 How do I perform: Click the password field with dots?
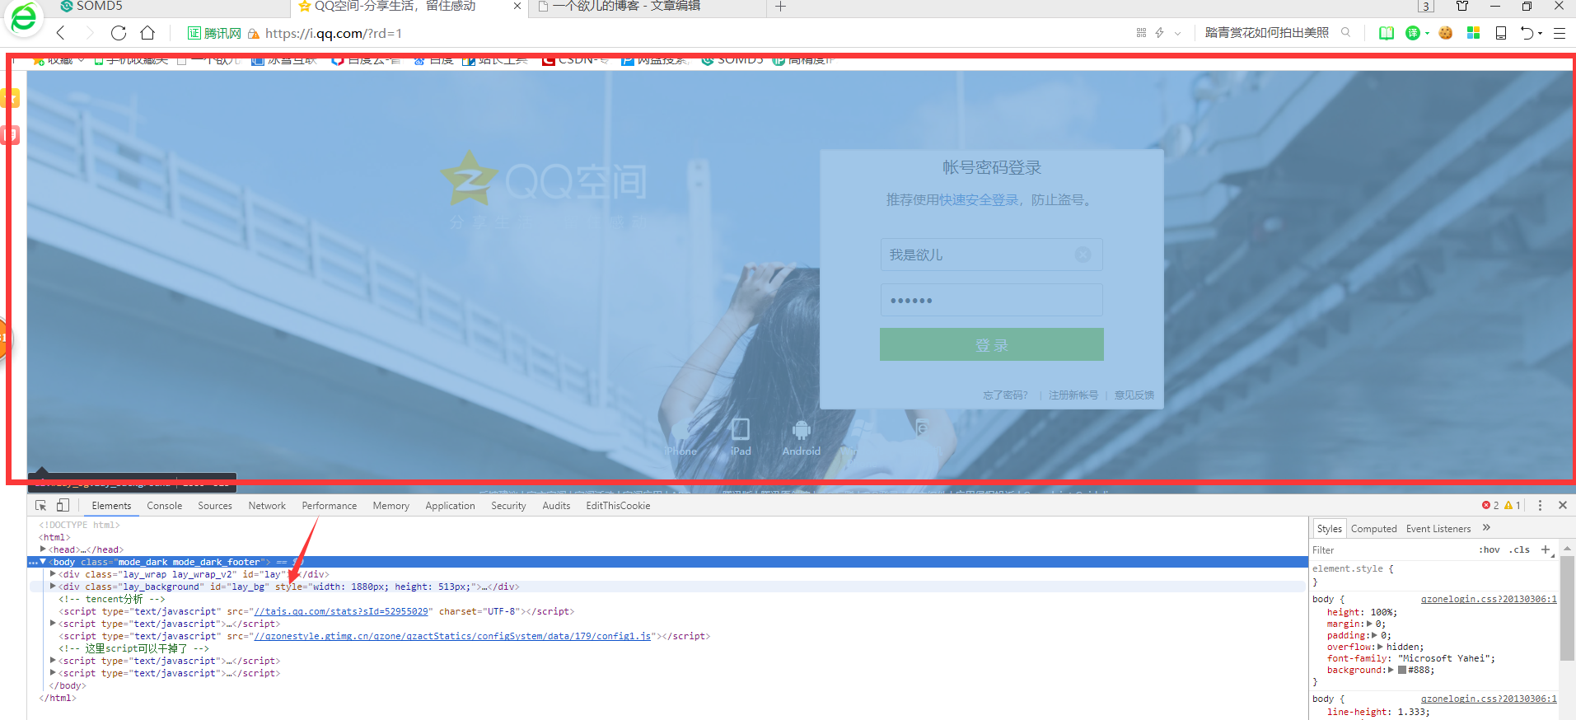click(991, 300)
